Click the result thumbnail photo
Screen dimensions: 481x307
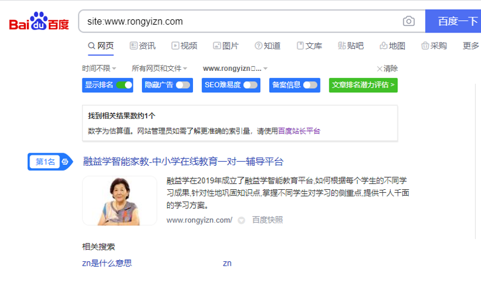click(x=120, y=201)
